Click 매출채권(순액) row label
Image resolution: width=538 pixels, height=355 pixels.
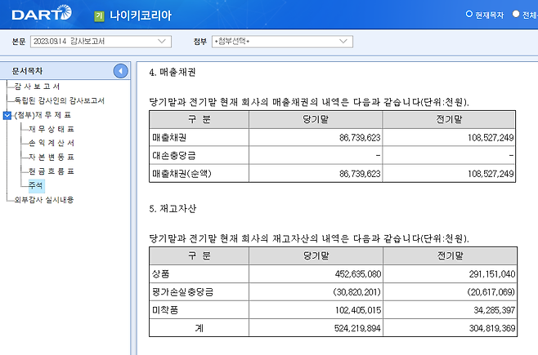click(x=182, y=174)
